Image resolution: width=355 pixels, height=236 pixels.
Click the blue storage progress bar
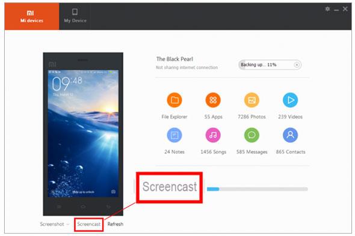pos(257,189)
